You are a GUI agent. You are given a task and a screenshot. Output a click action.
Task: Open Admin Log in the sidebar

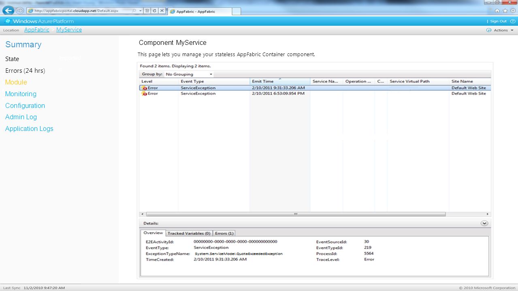point(21,117)
